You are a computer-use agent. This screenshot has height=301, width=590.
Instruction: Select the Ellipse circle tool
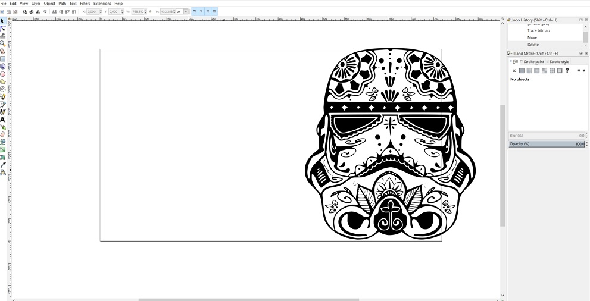(x=2, y=74)
